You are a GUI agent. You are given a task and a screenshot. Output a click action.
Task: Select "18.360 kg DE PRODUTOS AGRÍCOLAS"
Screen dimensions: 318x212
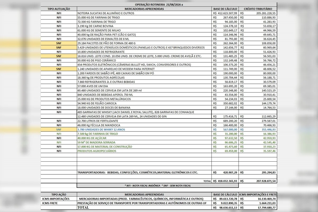tap(144, 77)
